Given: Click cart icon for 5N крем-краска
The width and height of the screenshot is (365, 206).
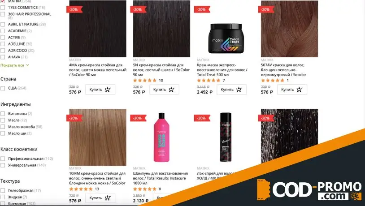Looking at the screenshot, I should click(x=172, y=90).
